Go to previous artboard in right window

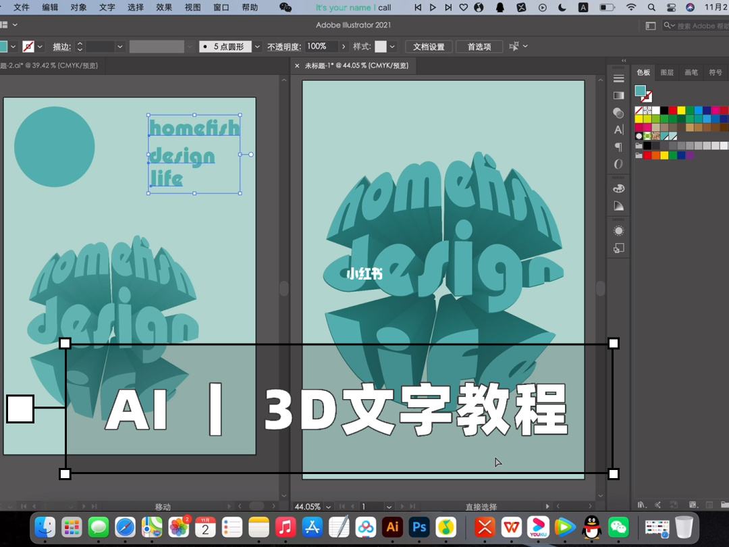[x=353, y=506]
